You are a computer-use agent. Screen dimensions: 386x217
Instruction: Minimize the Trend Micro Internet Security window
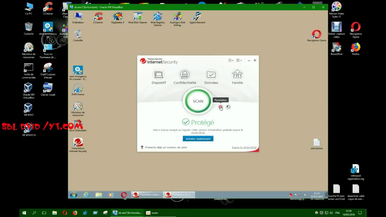(249, 61)
